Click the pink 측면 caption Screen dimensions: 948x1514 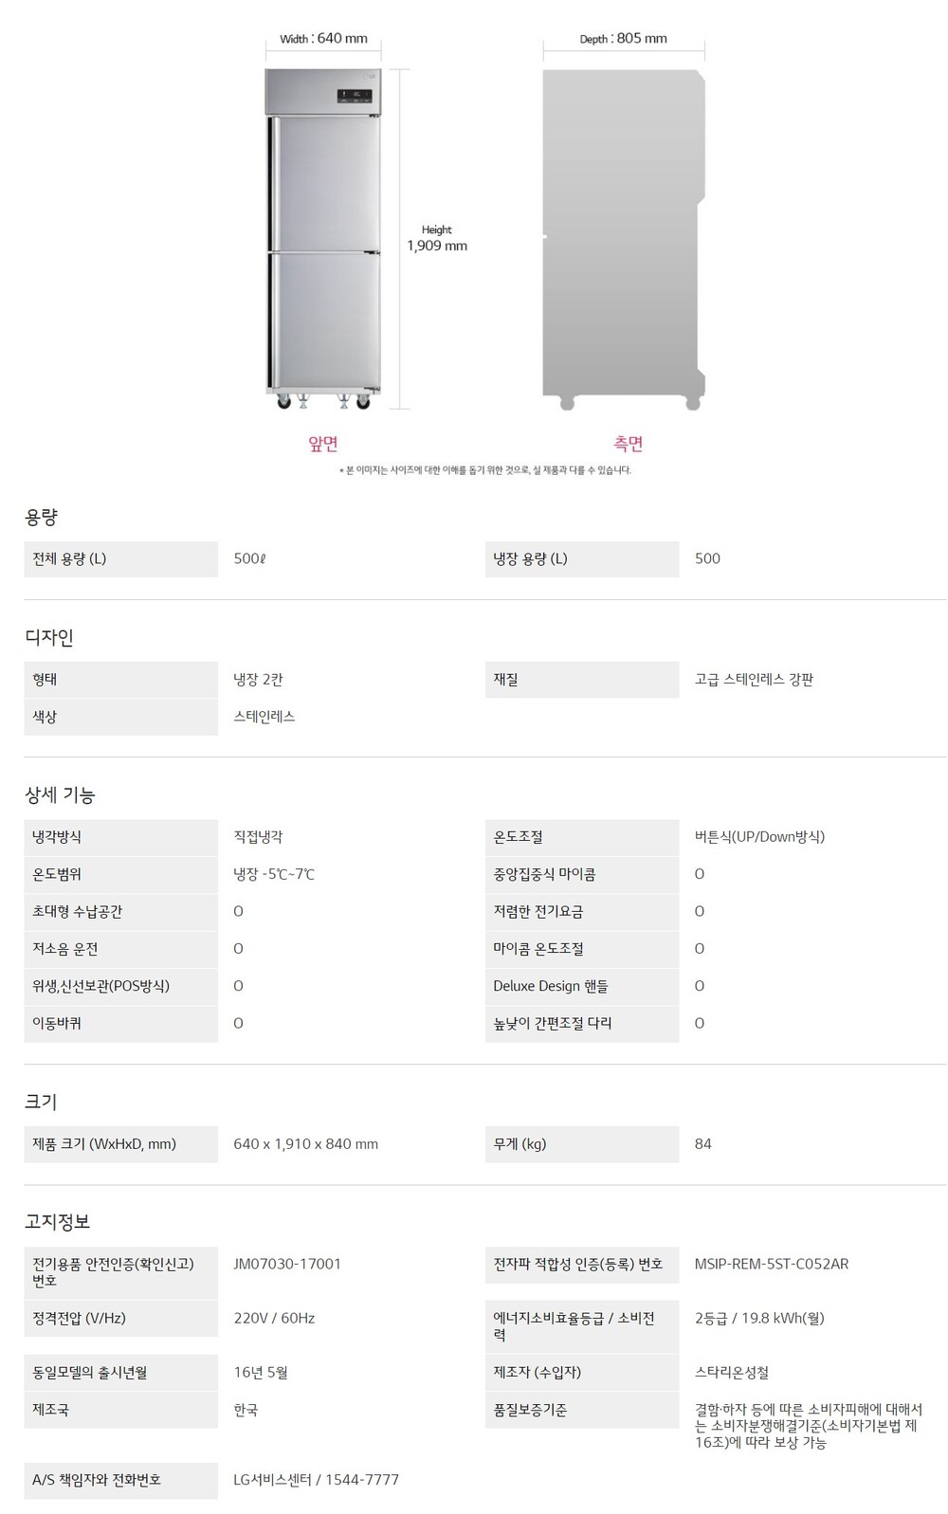click(629, 444)
